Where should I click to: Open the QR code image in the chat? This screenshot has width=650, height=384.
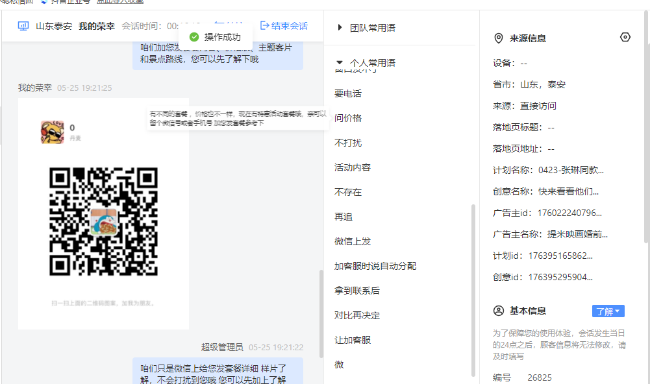click(x=103, y=222)
